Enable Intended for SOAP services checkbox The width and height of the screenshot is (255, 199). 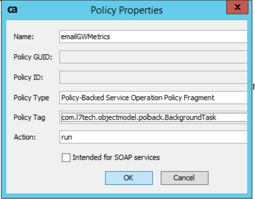click(x=66, y=158)
